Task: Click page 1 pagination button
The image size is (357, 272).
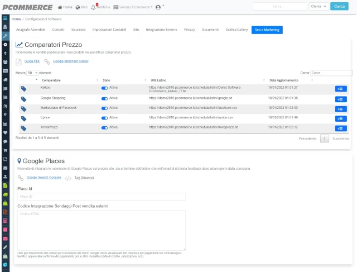Action: point(325,139)
